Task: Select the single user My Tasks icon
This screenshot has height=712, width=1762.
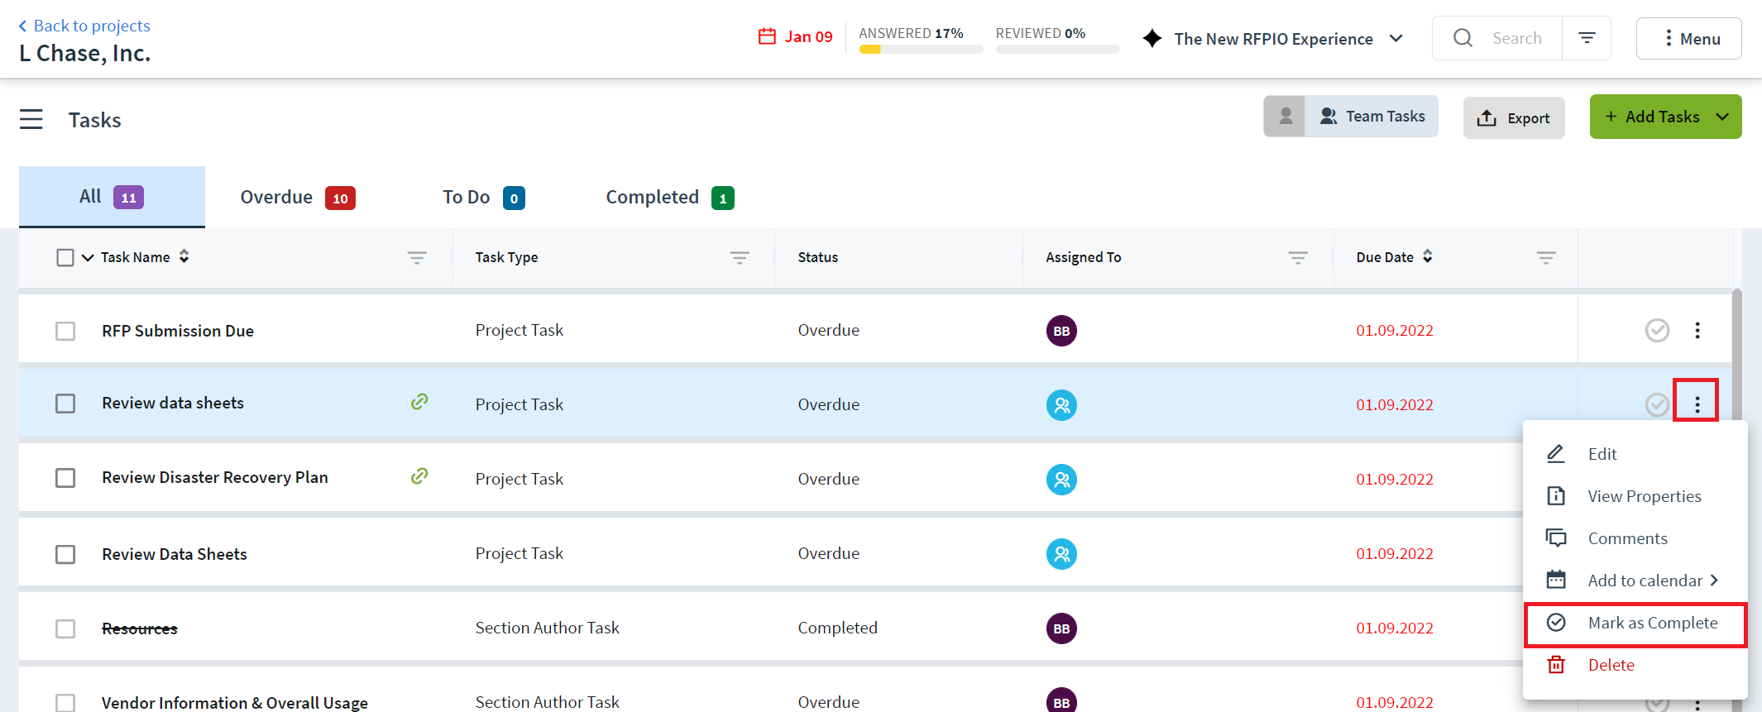Action: (x=1285, y=117)
